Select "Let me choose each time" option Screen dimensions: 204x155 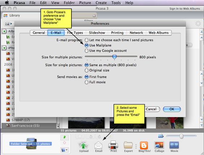(87, 40)
